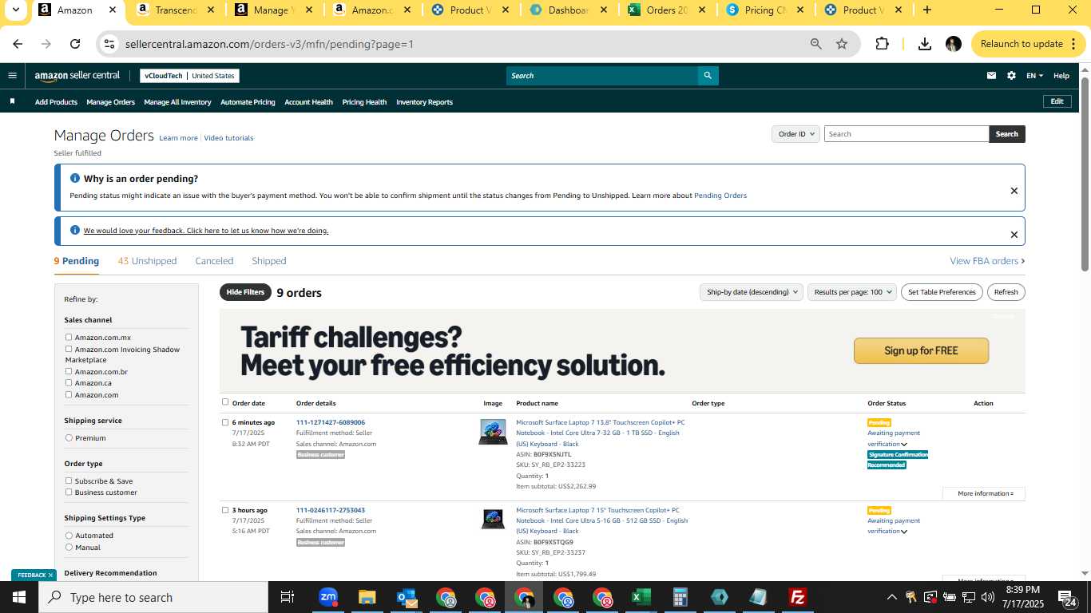Bookmark this page with the star icon
This screenshot has height=613, width=1091.
point(842,44)
